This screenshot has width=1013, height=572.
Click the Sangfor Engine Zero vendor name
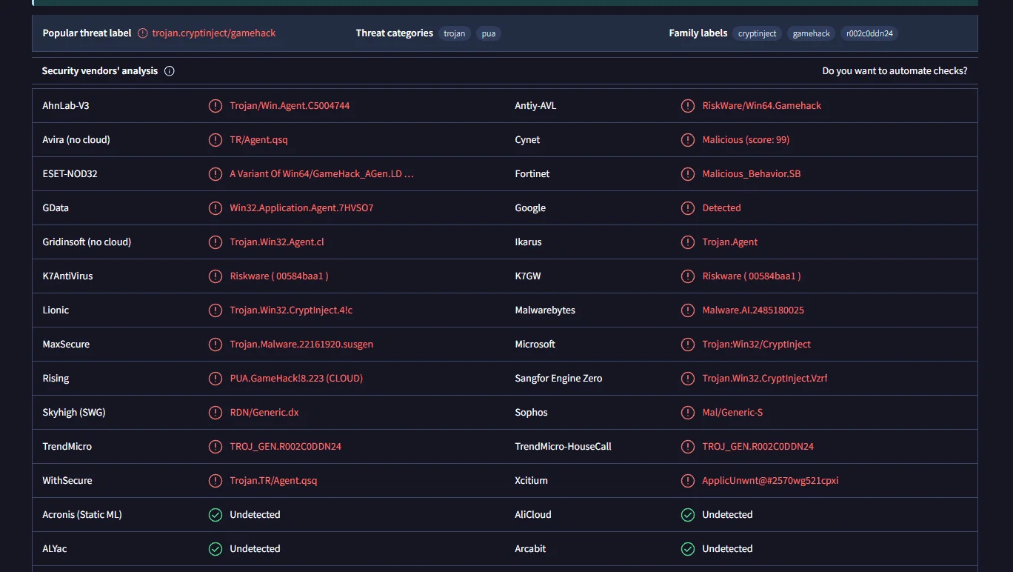tap(558, 379)
